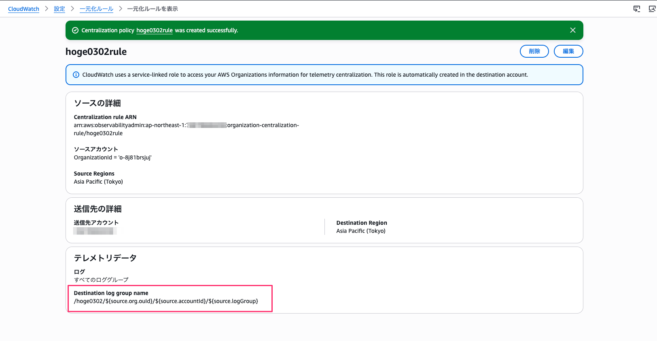The height and width of the screenshot is (341, 657).
Task: Click the chevron right after CloudWatch breadcrumb
Action: 47,9
